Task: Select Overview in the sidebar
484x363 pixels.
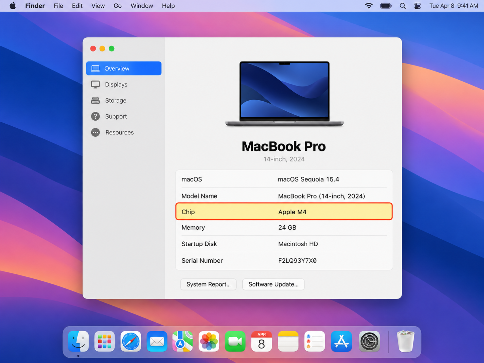Action: click(124, 68)
